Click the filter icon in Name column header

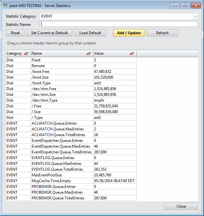click(89, 54)
